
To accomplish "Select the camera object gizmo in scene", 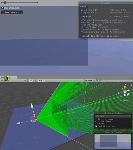I will (x=33, y=119).
